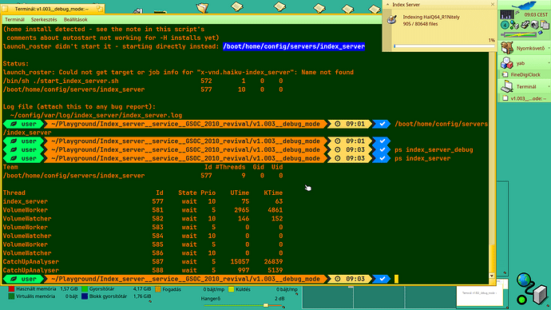551x310 pixels.
Task: Click the yab colored cubes icon
Action: coord(507,63)
